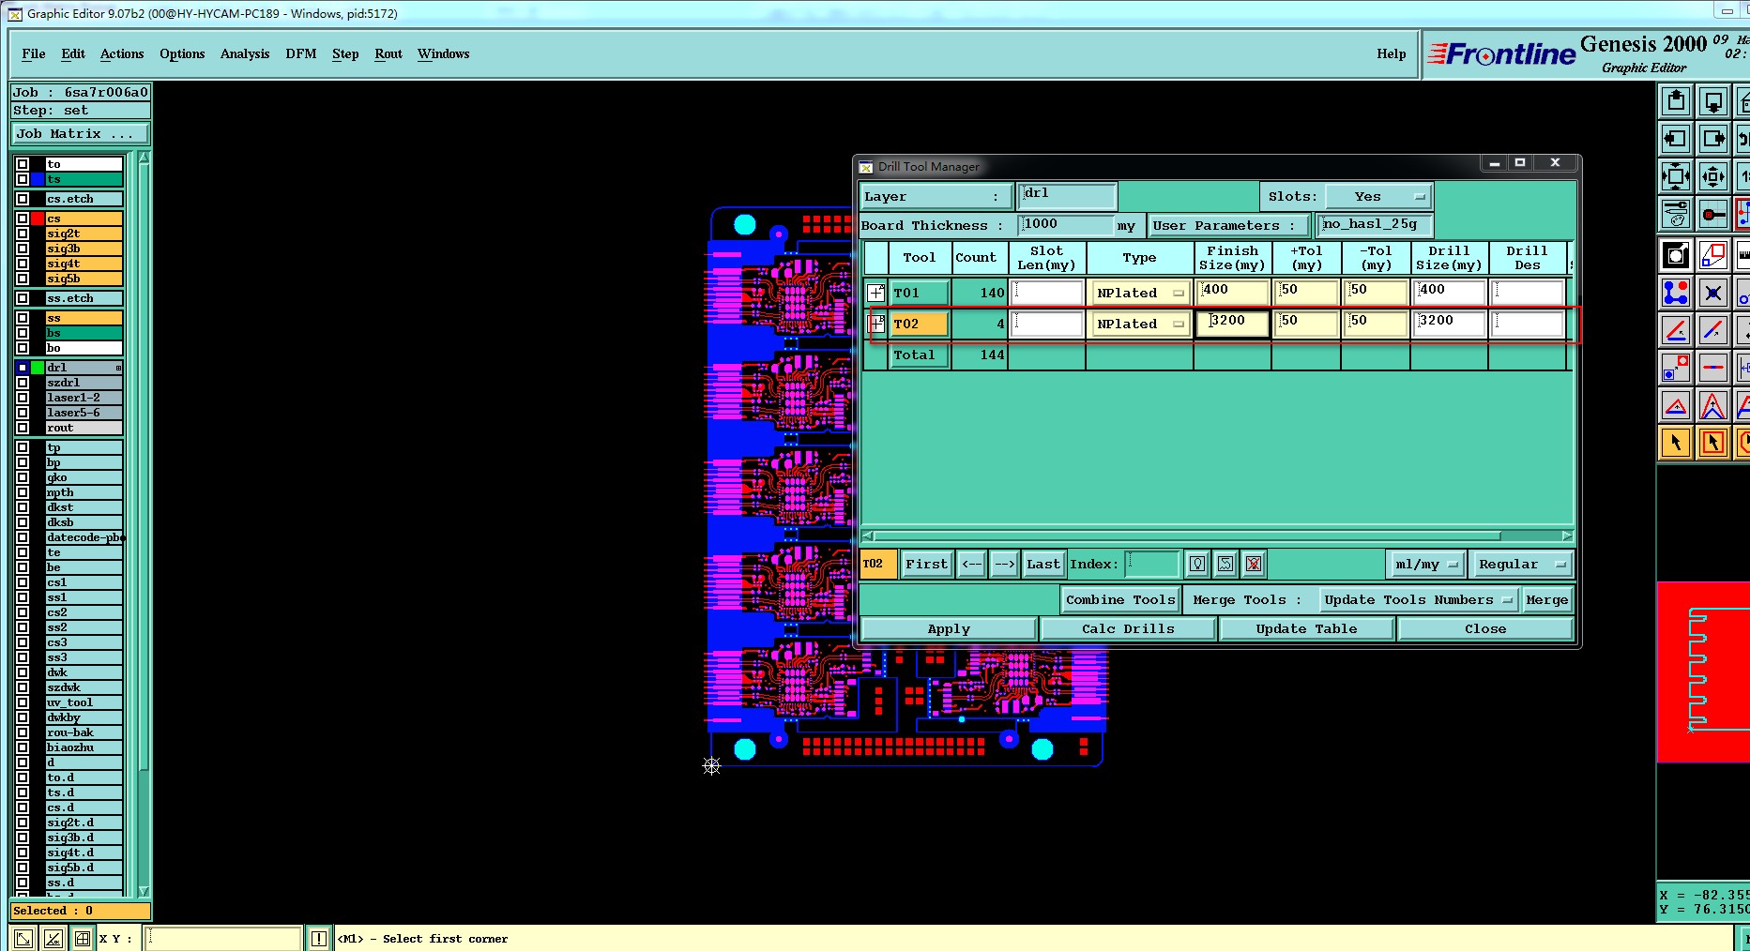Screen dimensions: 1750x951
Task: Open the ml/my units dropdown
Action: (x=1425, y=564)
